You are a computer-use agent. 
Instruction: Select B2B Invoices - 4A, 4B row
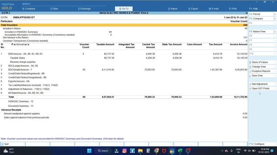(x=124, y=54)
